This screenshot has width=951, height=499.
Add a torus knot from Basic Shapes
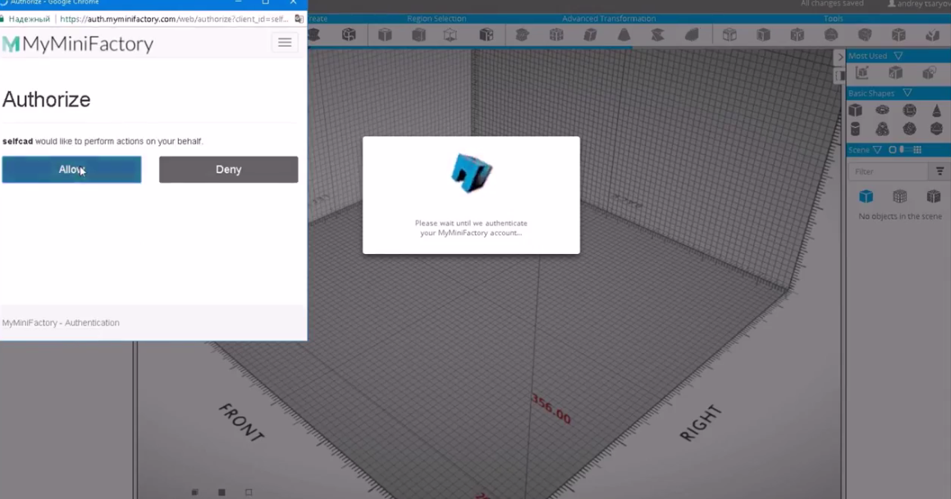882,129
